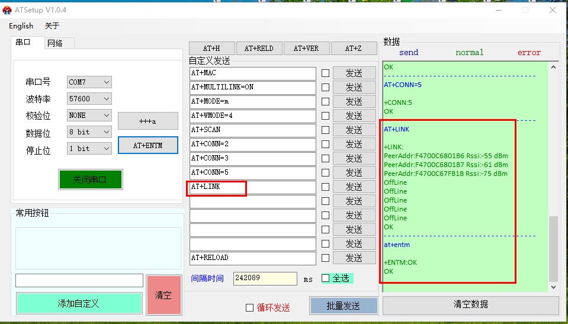Click the AT+ENTM button
Screen dimensions: 568x324
pyautogui.click(x=147, y=145)
